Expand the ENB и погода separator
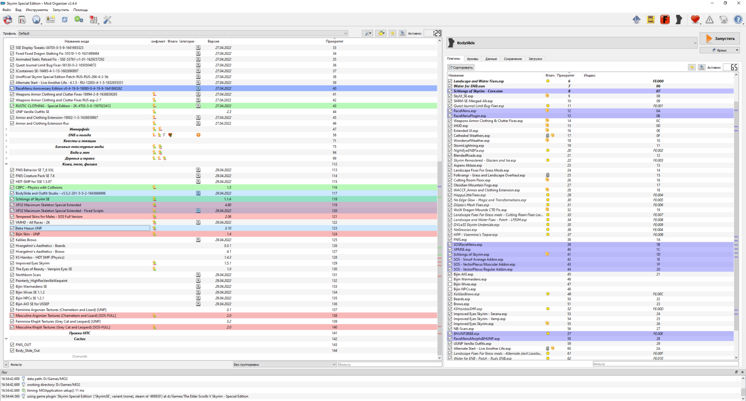 pos(6,135)
